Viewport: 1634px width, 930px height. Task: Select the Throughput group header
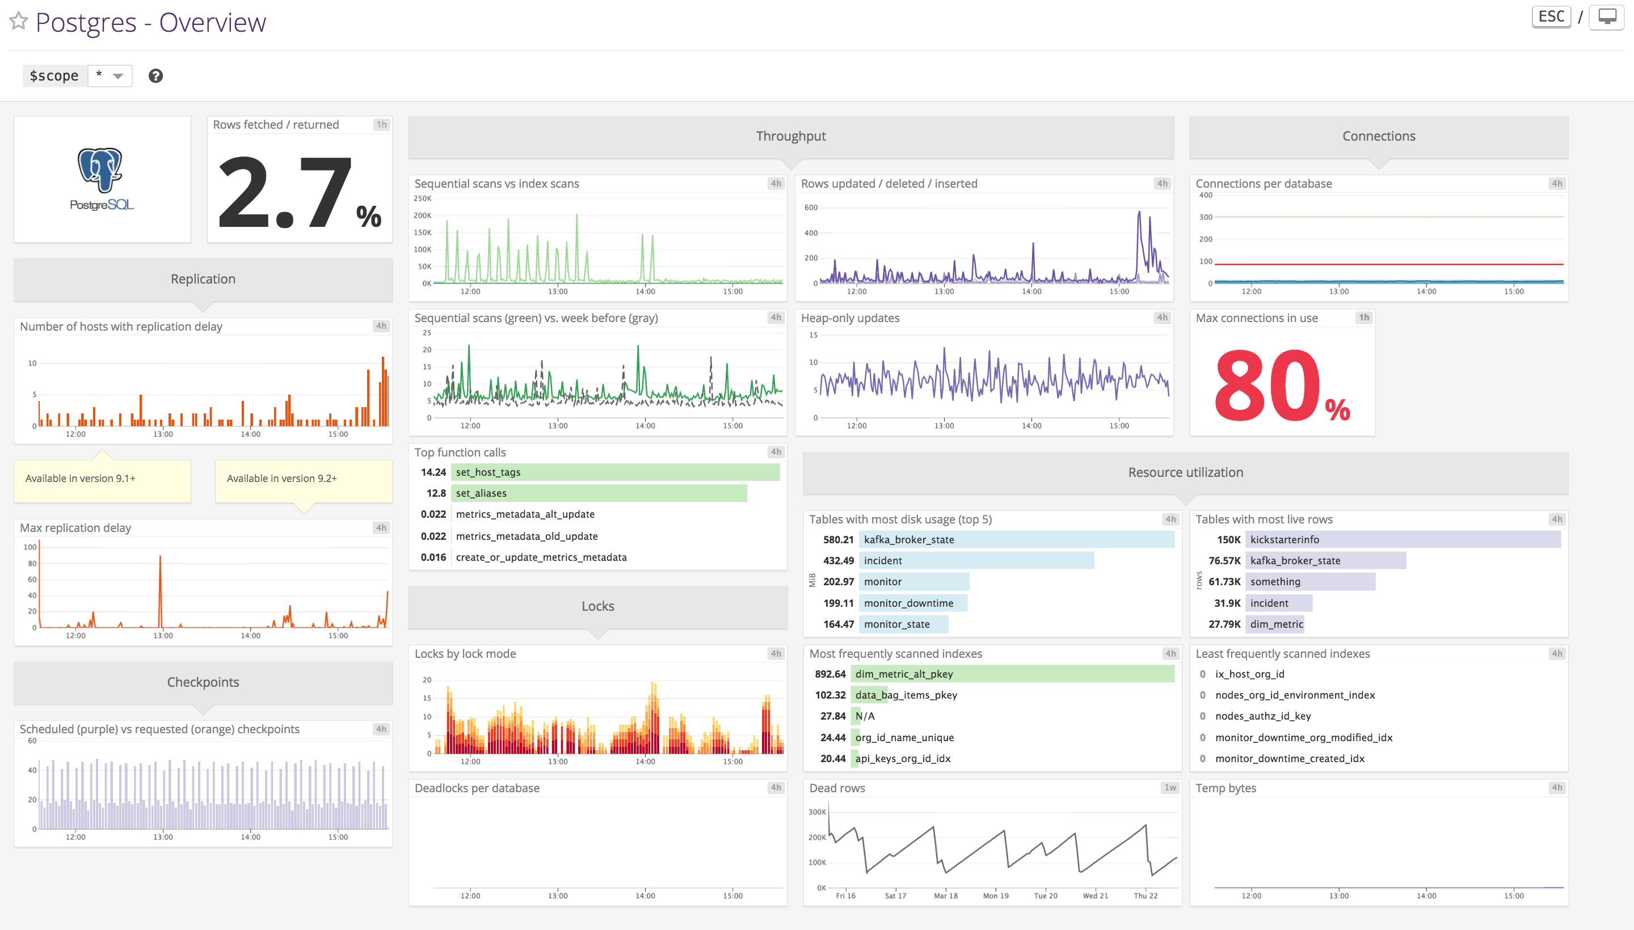(790, 136)
